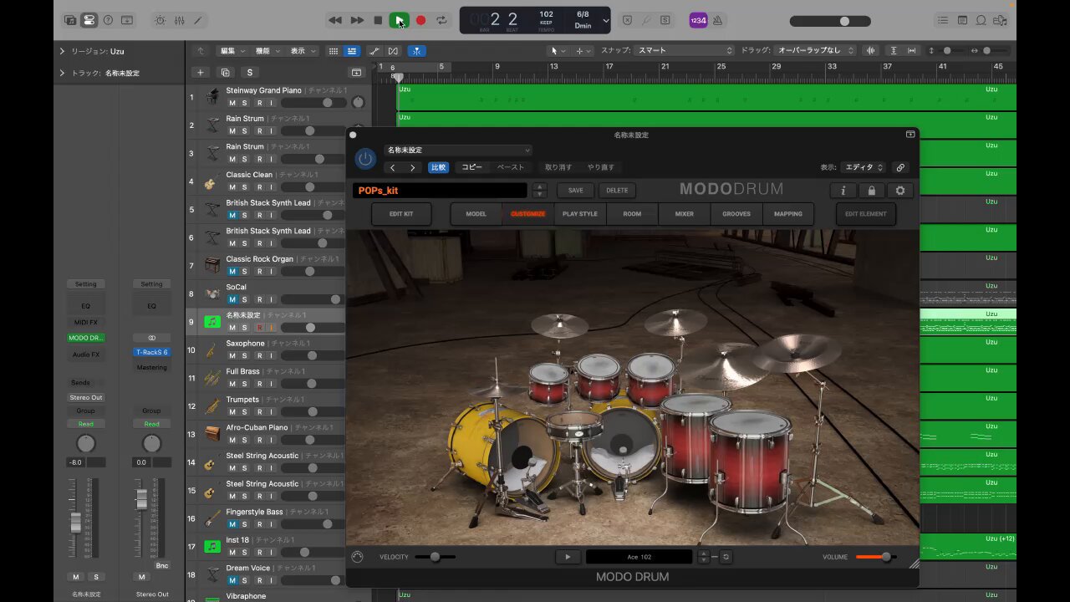Click the green Play button
The width and height of the screenshot is (1070, 602).
[399, 20]
